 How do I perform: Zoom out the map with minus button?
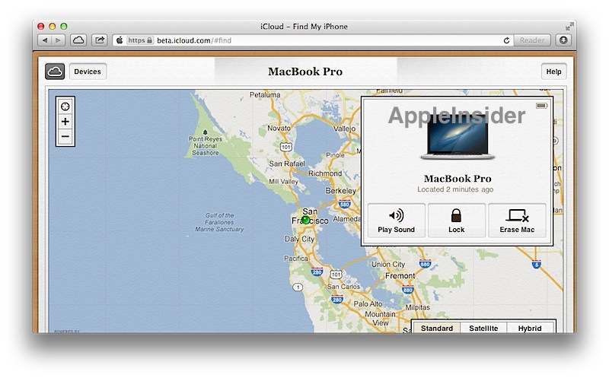click(x=65, y=137)
